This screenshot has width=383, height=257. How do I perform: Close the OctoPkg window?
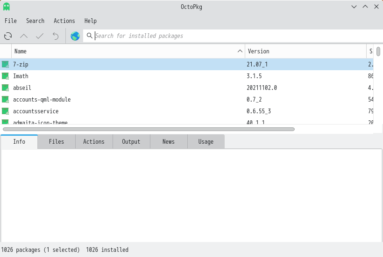pyautogui.click(x=376, y=7)
